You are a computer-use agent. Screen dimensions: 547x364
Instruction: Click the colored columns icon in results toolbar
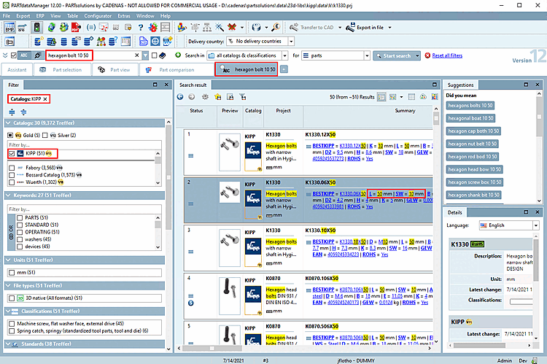pyautogui.click(x=435, y=97)
